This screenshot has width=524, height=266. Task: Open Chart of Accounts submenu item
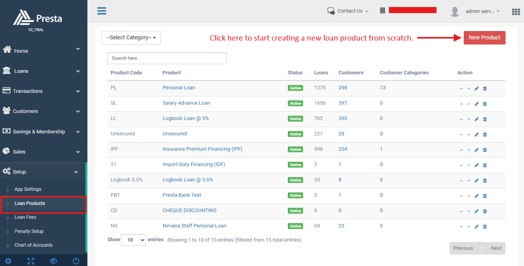[x=33, y=245]
